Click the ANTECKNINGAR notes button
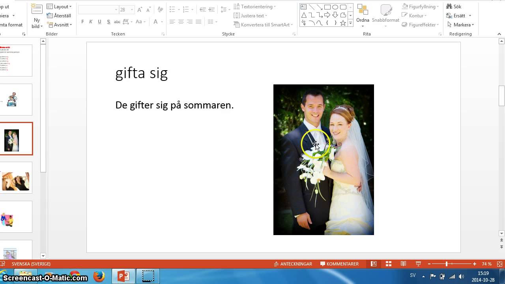The width and height of the screenshot is (505, 284). [x=293, y=264]
